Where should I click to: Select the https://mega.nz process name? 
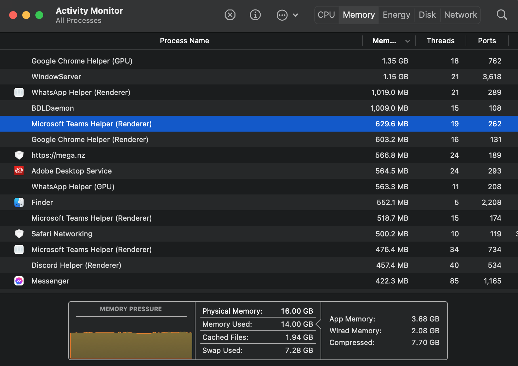58,155
